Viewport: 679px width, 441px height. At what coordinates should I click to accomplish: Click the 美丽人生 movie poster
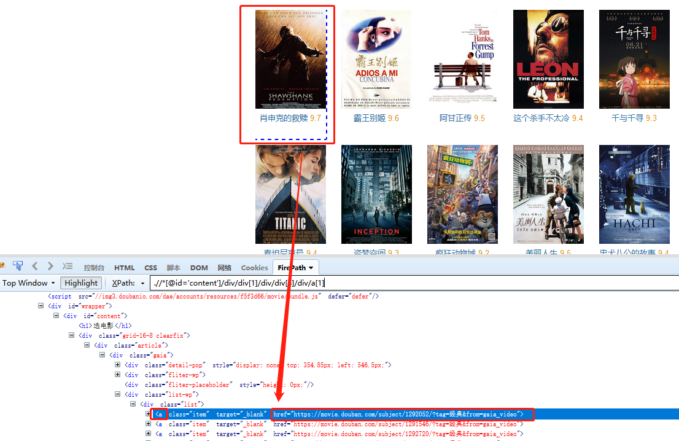pyautogui.click(x=548, y=195)
